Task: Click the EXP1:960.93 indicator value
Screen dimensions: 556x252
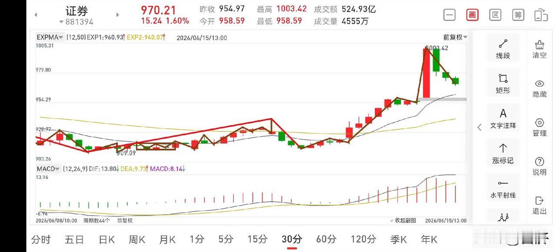Action: pos(106,38)
